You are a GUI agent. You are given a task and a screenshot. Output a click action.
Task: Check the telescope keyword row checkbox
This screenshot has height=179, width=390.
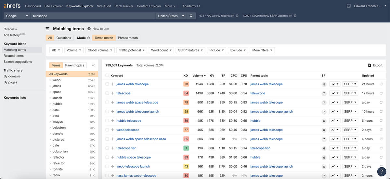pyautogui.click(x=107, y=93)
